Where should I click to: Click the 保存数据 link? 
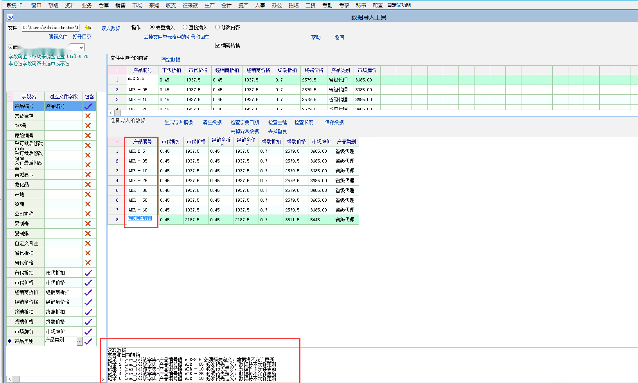[334, 122]
